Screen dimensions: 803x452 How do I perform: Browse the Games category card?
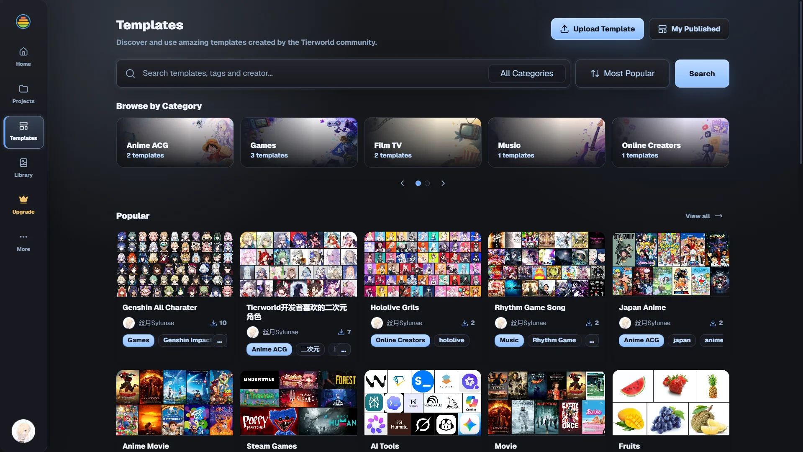(x=299, y=142)
